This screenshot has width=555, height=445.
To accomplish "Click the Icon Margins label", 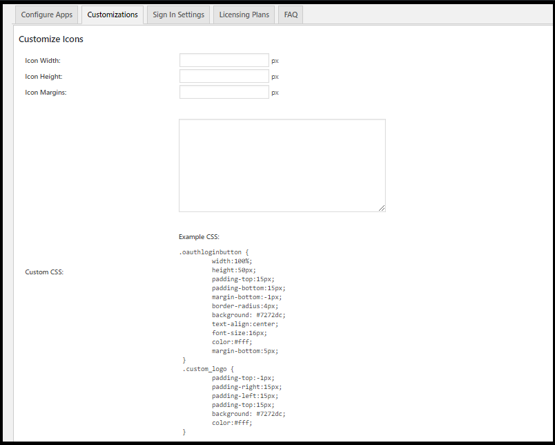I will tap(46, 93).
